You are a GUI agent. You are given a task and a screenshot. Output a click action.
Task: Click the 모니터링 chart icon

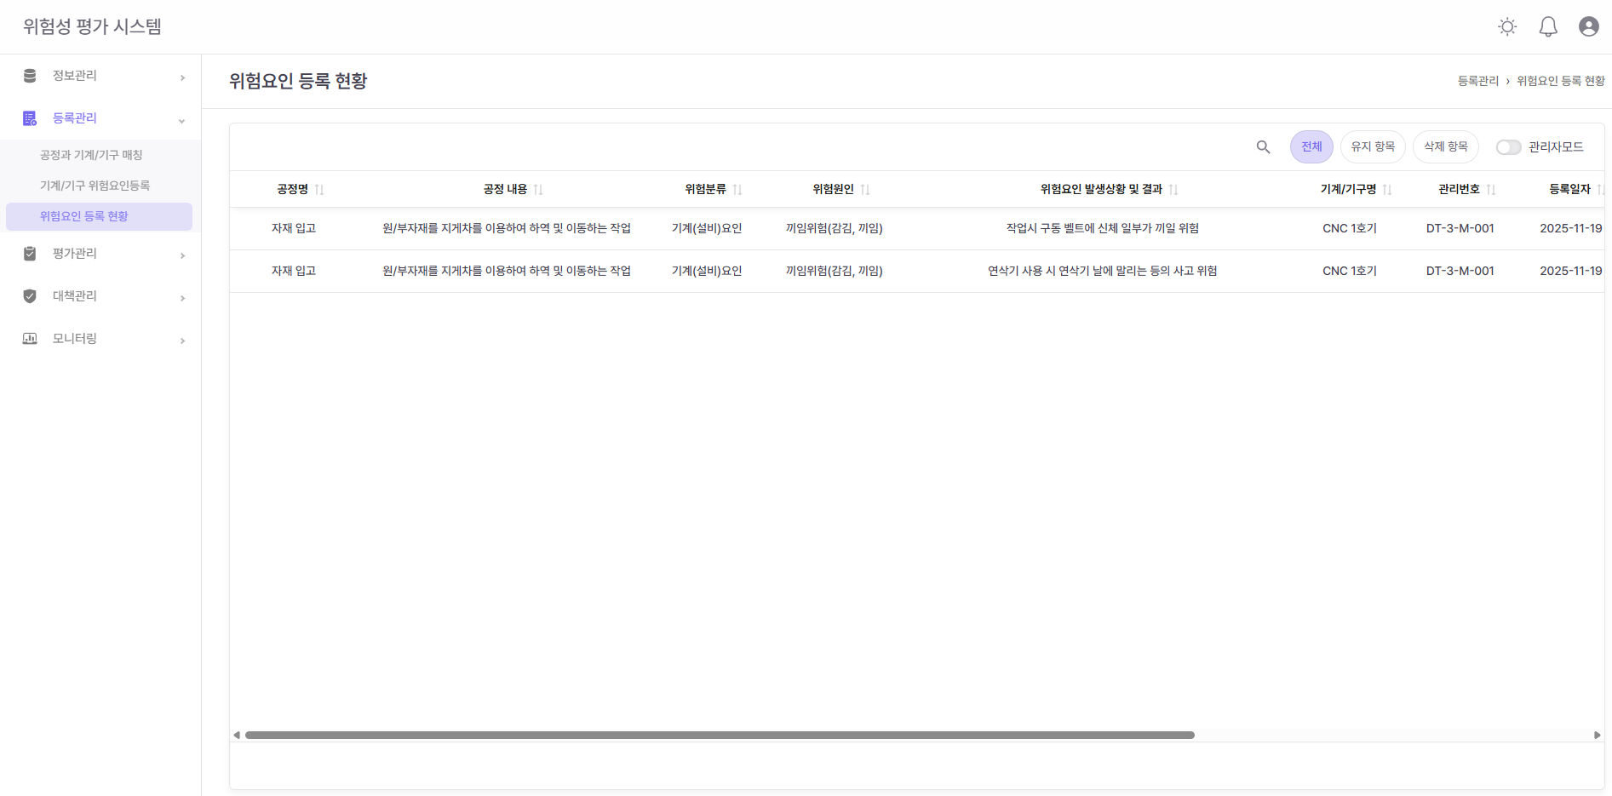pyautogui.click(x=30, y=339)
